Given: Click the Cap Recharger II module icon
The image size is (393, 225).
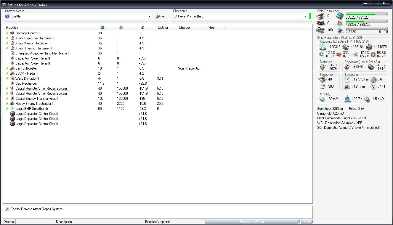Looking at the screenshot, I should tap(12, 83).
